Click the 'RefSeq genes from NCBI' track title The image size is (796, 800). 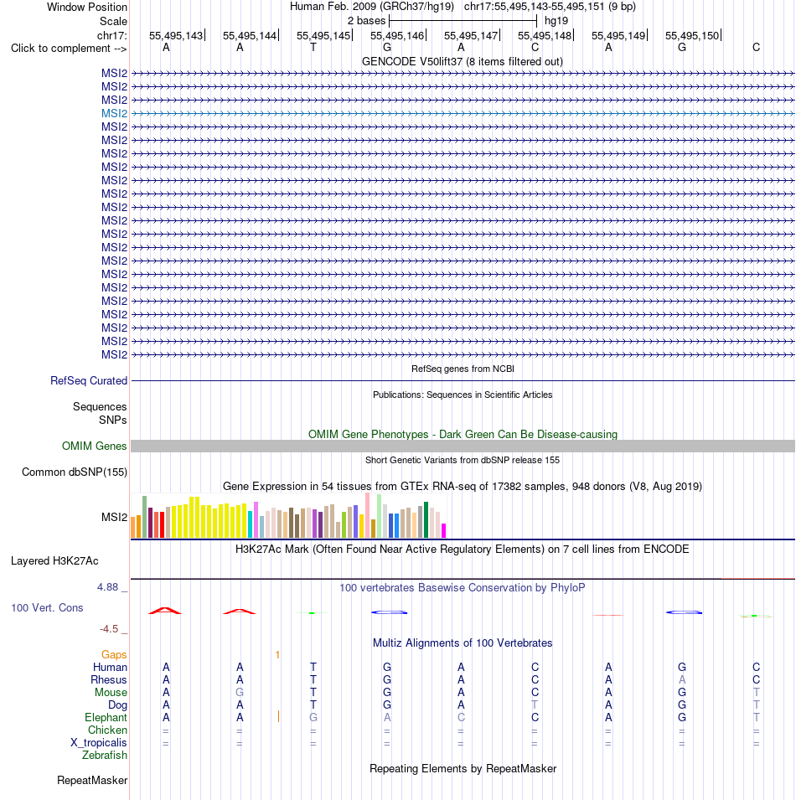pos(463,369)
